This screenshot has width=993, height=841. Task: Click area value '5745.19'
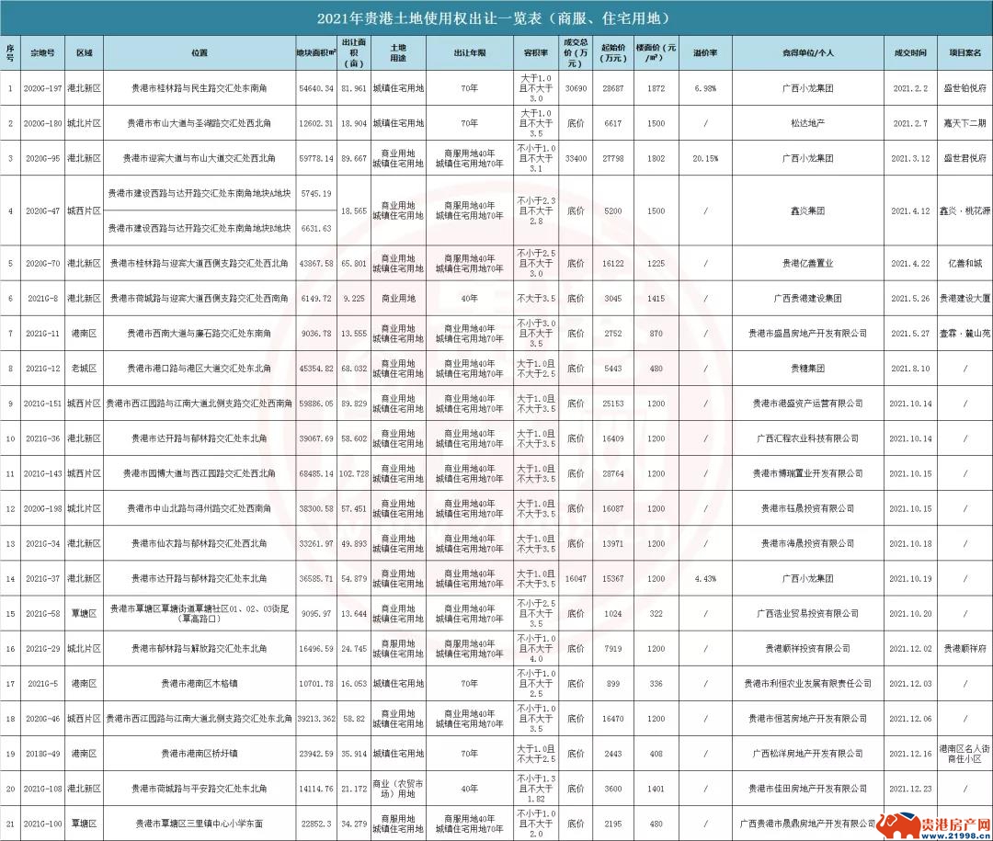(x=316, y=194)
